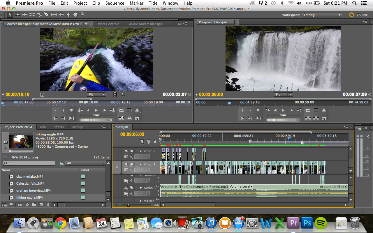Open Source monitor Fit zoom dropdown
The height and width of the screenshot is (233, 373).
pyautogui.click(x=96, y=94)
